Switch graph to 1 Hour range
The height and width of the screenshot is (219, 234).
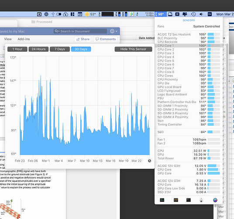click(17, 49)
